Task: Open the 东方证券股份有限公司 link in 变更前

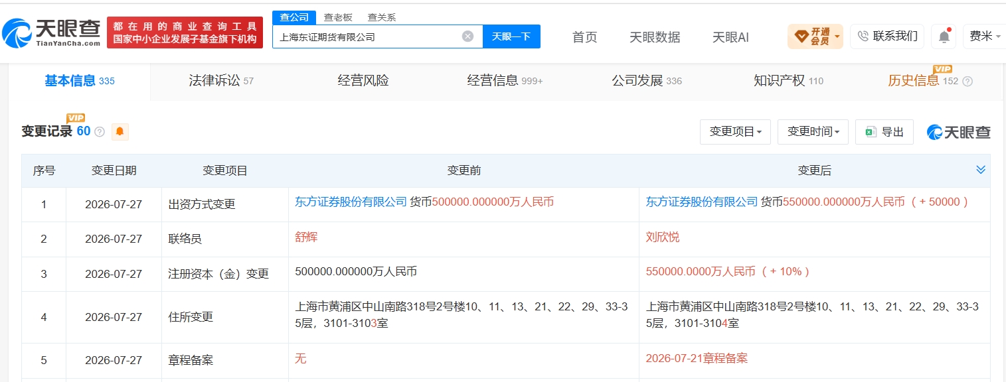Action: click(351, 202)
